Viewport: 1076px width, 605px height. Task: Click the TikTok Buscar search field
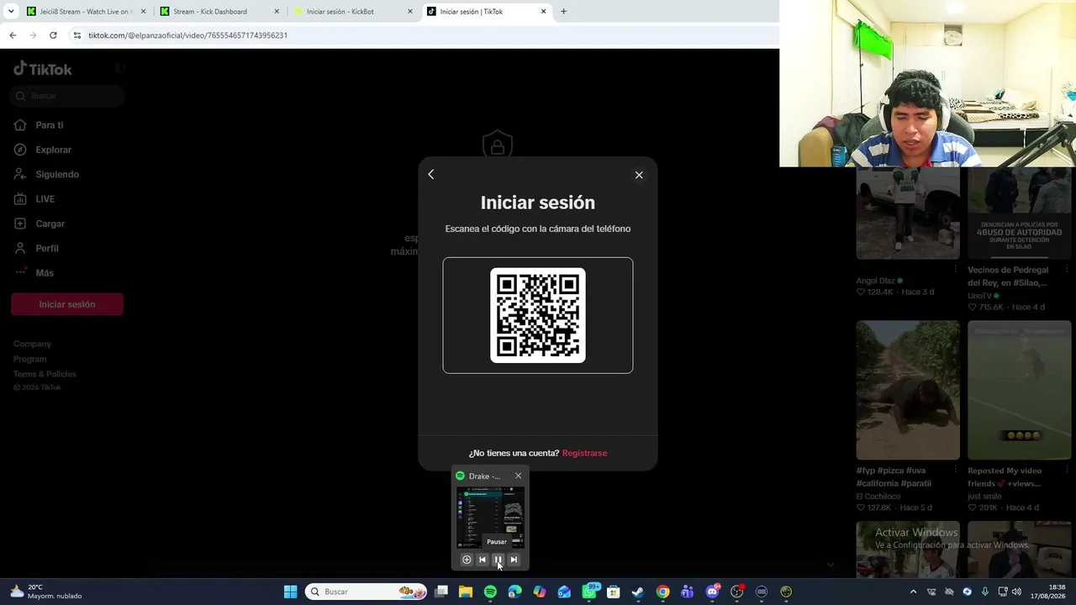(x=69, y=96)
